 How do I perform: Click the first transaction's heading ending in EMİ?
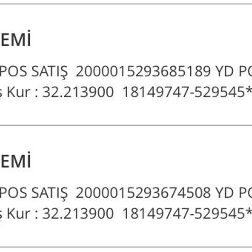[15, 41]
